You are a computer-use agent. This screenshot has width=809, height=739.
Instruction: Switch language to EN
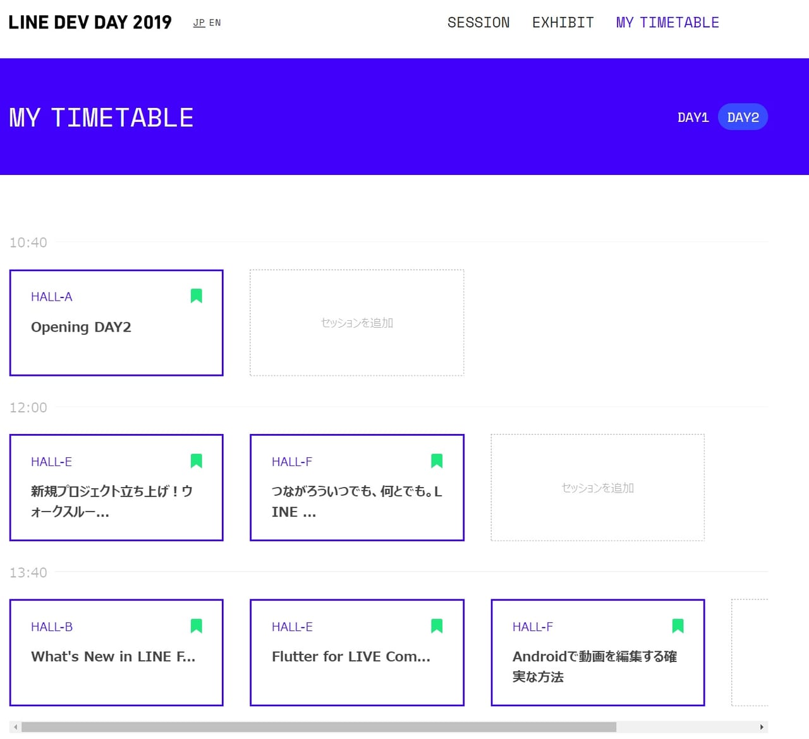coord(215,23)
